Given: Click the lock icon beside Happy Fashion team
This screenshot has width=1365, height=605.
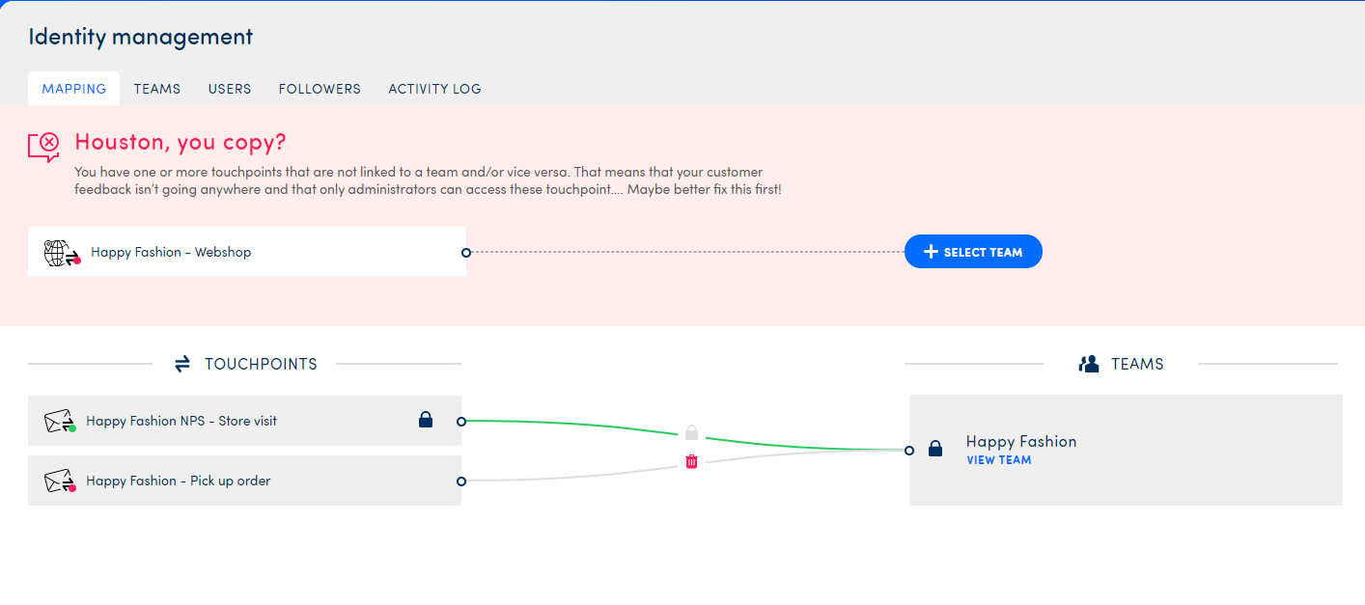Looking at the screenshot, I should 934,449.
